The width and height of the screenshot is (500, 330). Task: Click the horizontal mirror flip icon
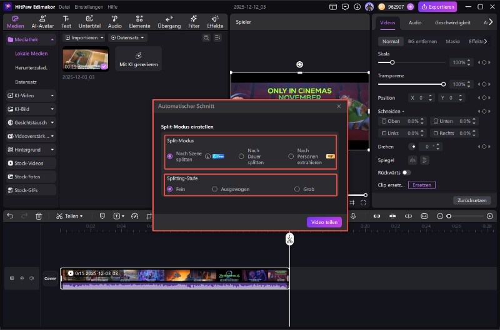412,160
